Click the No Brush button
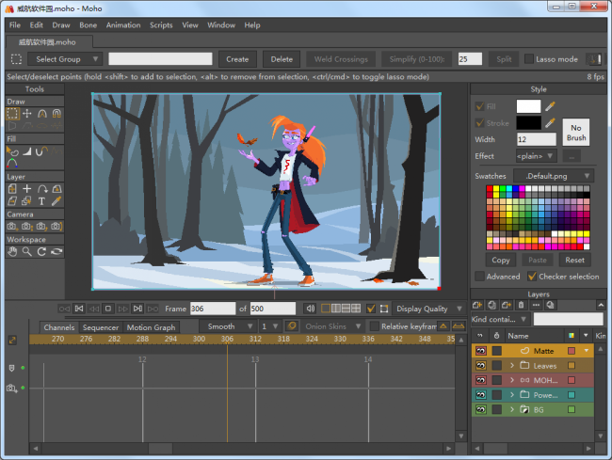612x460 pixels. coord(576,133)
